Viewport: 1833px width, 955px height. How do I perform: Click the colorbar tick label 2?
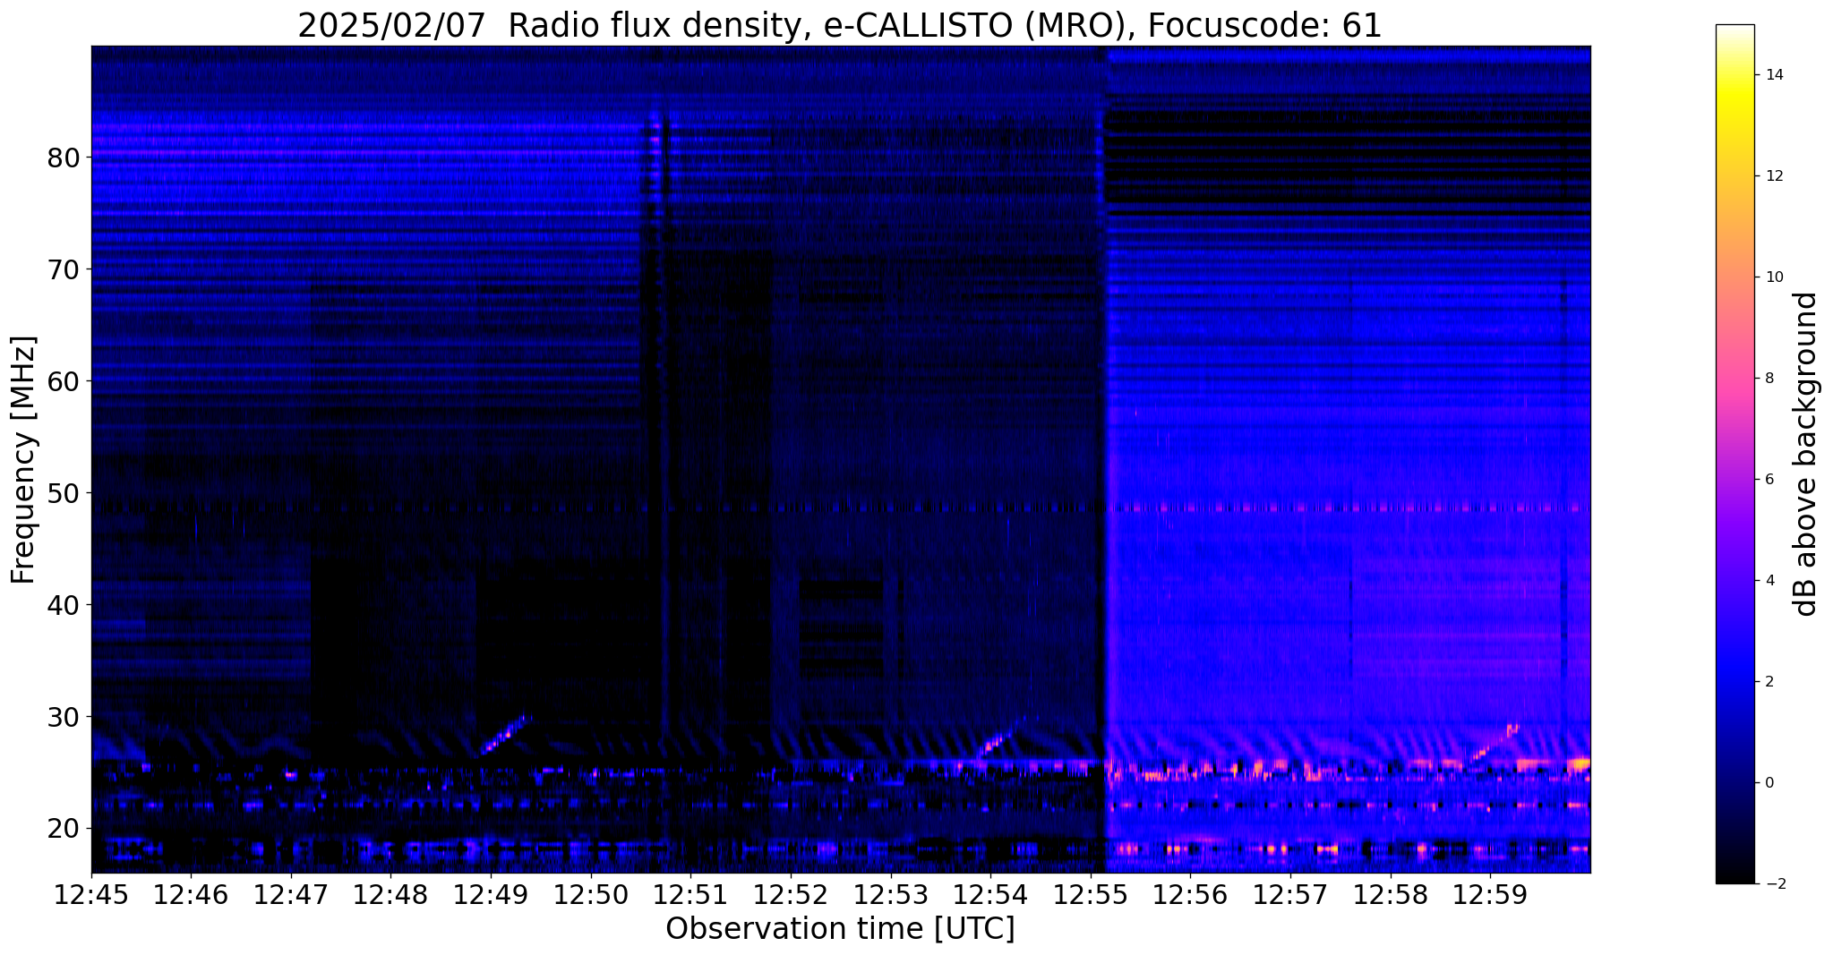[x=1769, y=682]
